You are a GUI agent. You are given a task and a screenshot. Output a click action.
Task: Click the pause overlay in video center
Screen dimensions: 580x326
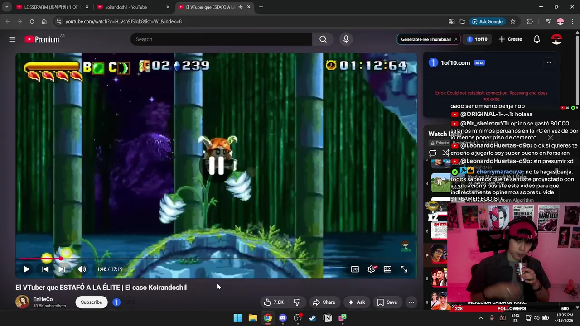[216, 165]
